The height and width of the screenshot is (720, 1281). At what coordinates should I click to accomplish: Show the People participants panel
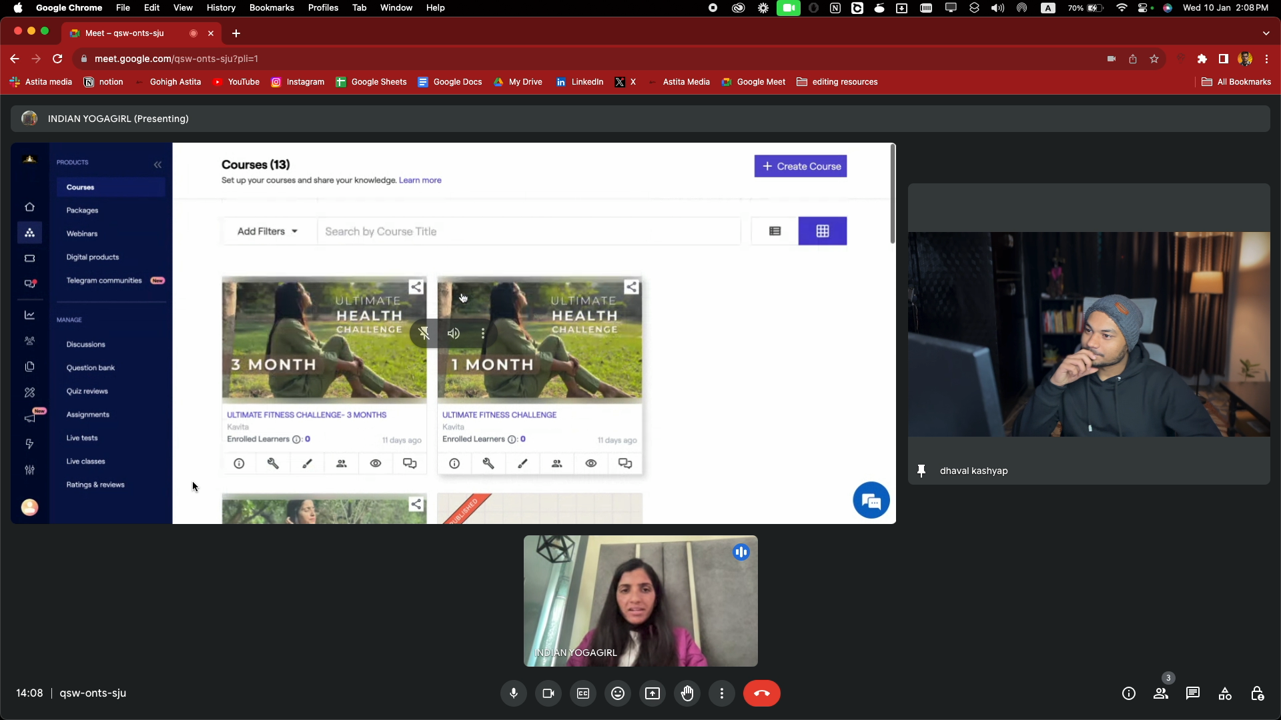pyautogui.click(x=1161, y=693)
